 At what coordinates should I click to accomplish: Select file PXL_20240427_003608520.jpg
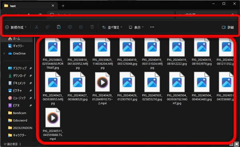tap(78, 87)
